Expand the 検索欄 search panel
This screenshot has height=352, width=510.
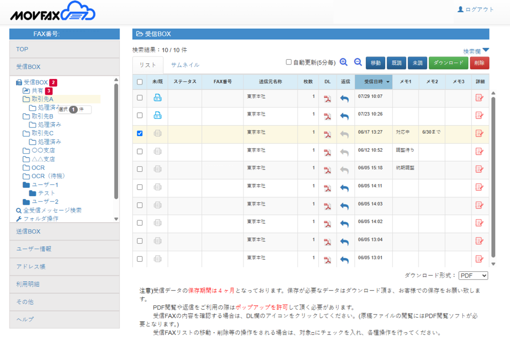pos(476,51)
